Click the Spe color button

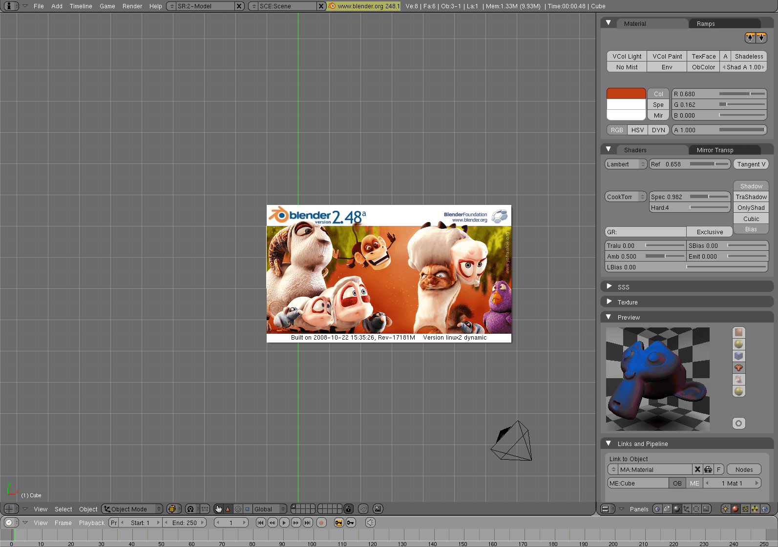click(658, 104)
